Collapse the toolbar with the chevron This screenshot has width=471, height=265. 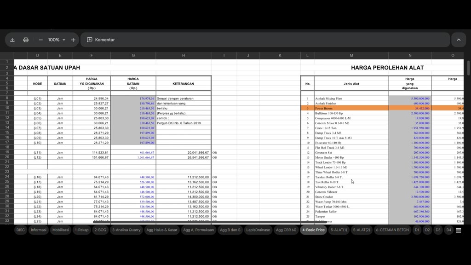[x=459, y=40]
